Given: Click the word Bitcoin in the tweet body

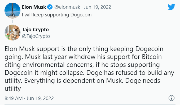Looking at the screenshot, I should (152, 57).
